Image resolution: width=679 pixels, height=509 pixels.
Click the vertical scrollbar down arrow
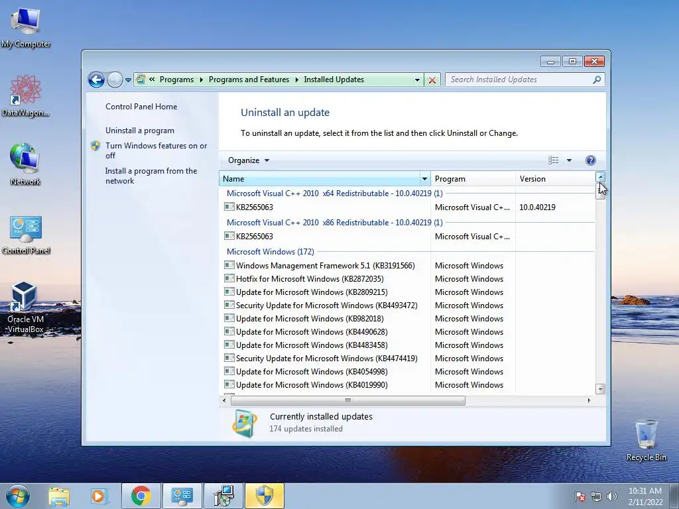(x=600, y=388)
